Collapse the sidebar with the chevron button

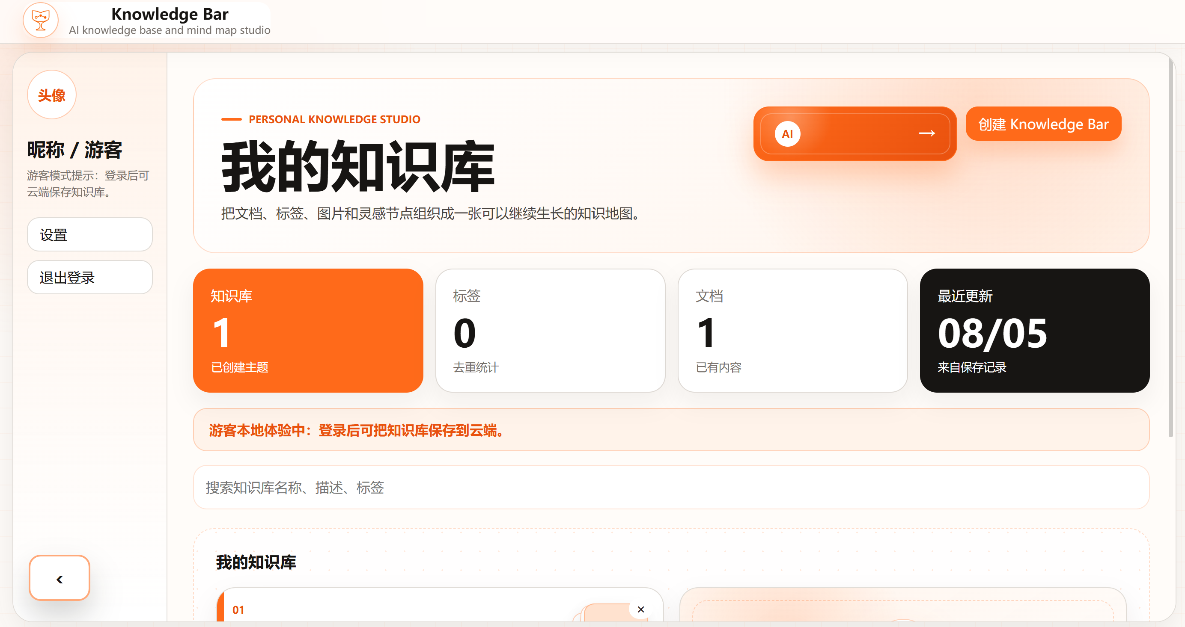[60, 578]
